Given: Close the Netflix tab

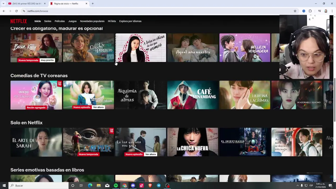Looking at the screenshot, I should pos(86,4).
